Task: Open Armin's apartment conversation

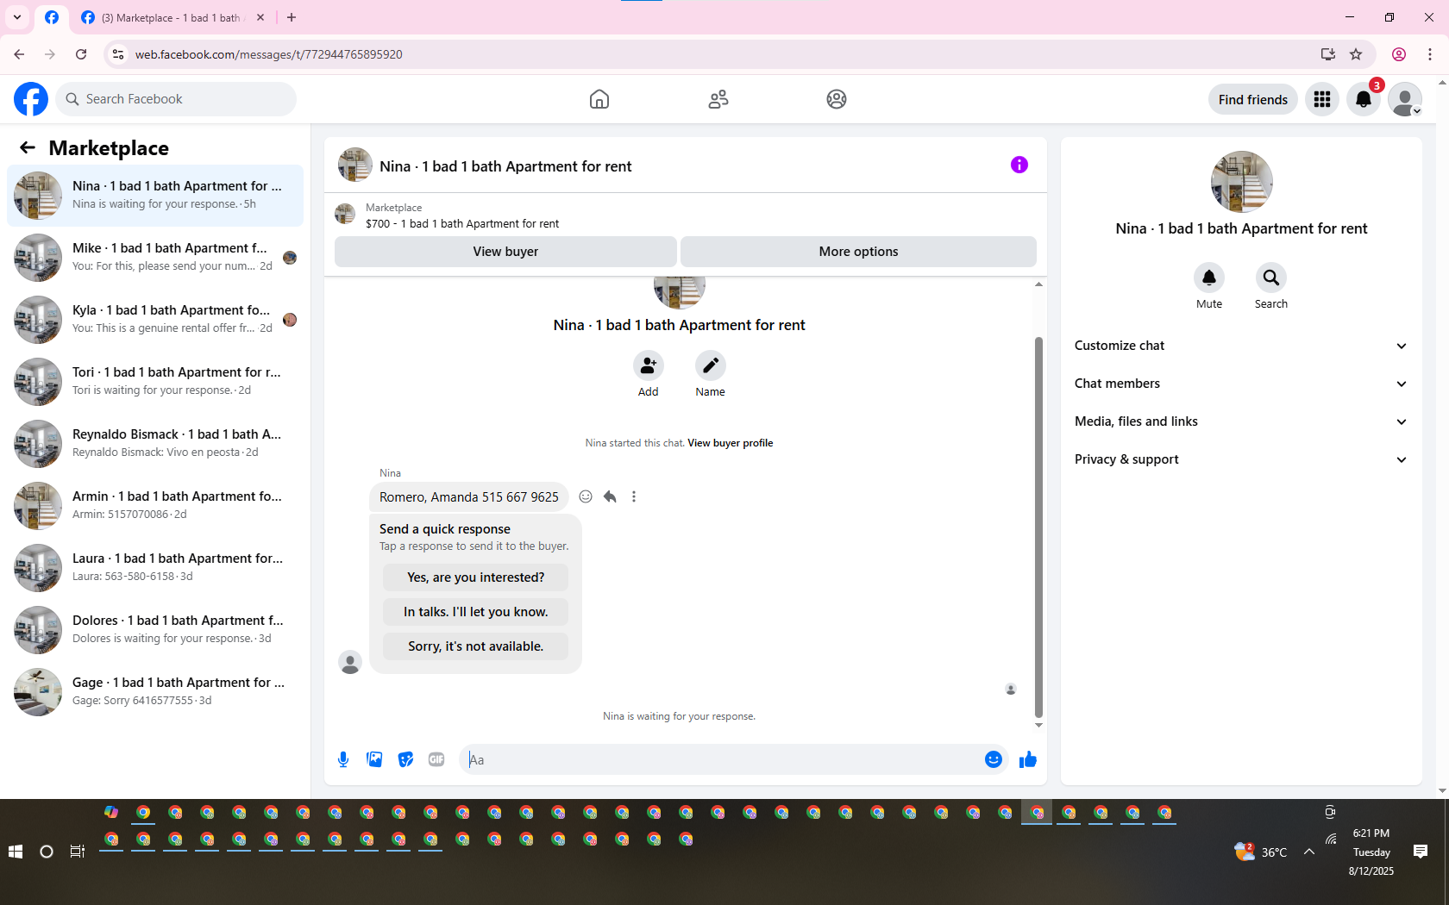Action: 155,506
